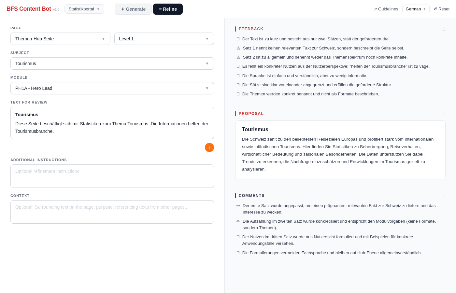456x293 pixels.
Task: Open the Module PH1A dropdown
Action: pos(112,88)
